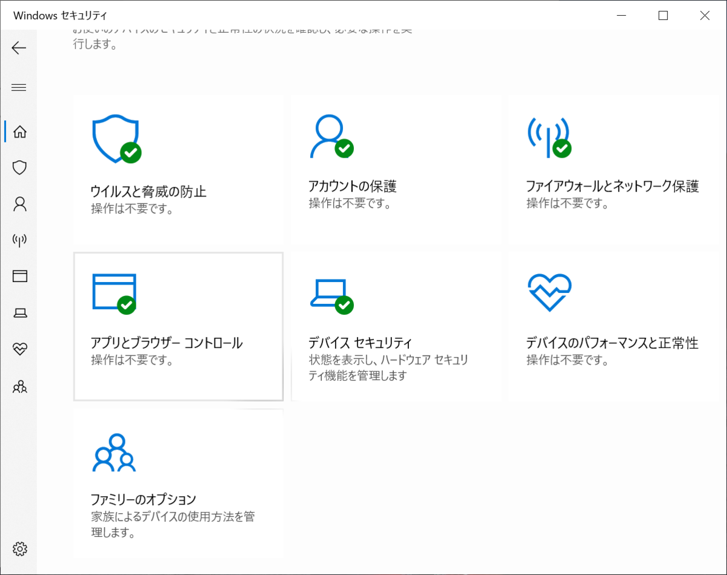Open ファミリーのオプション heading
Viewport: 727px width, 575px height.
tap(144, 500)
